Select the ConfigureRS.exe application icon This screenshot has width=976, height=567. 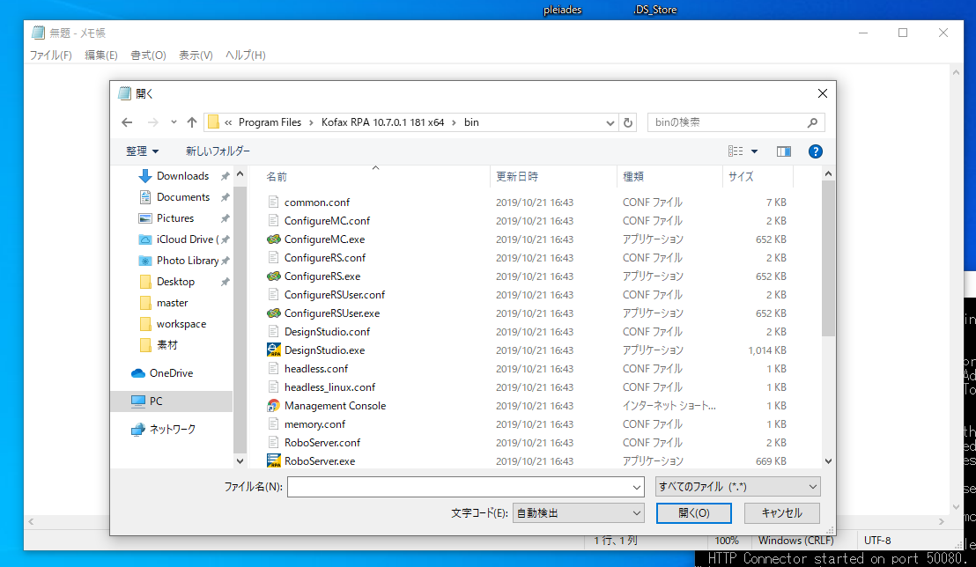point(276,276)
